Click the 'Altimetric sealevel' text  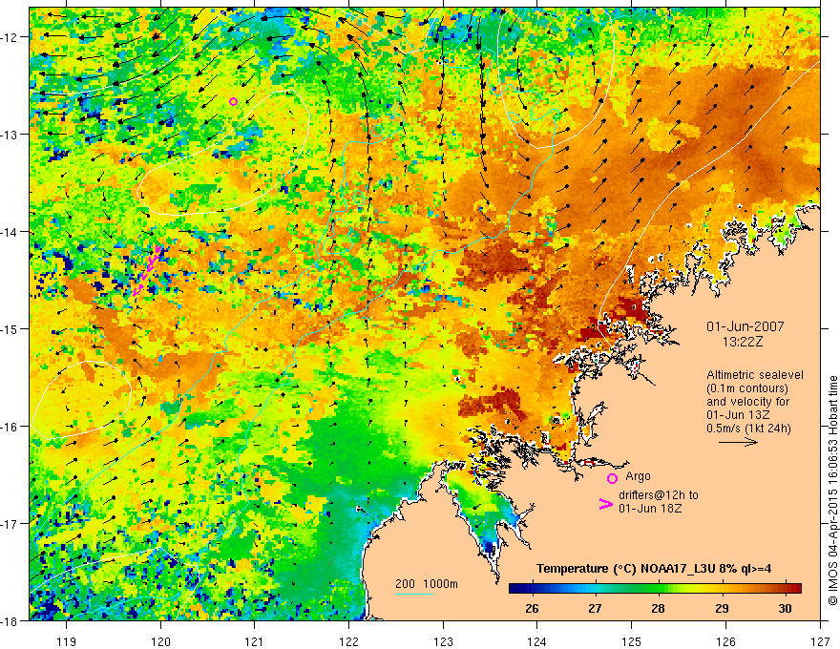tap(755, 375)
